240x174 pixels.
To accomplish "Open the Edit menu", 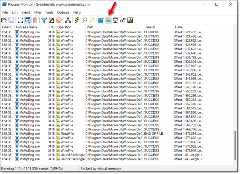I will pyautogui.click(x=14, y=12).
